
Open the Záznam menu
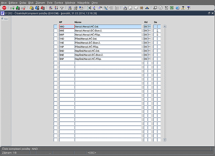40,3
